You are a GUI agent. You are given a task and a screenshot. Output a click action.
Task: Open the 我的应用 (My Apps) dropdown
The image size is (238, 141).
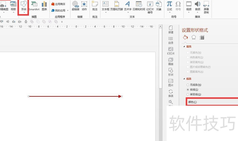pyautogui.click(x=60, y=10)
